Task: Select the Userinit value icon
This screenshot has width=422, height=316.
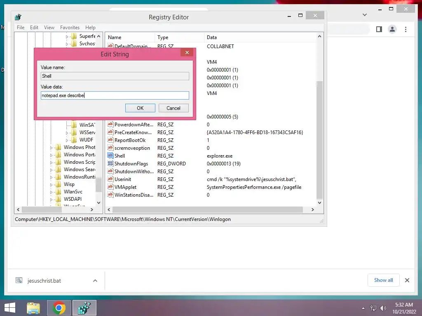Action: (110, 179)
